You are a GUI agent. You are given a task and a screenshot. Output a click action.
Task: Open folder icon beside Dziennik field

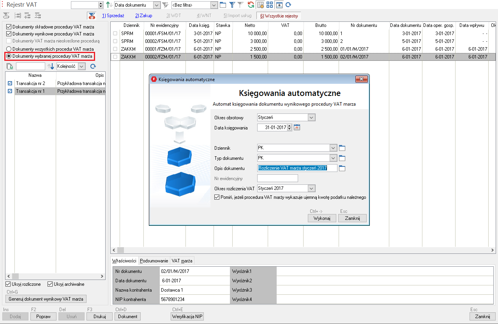343,148
